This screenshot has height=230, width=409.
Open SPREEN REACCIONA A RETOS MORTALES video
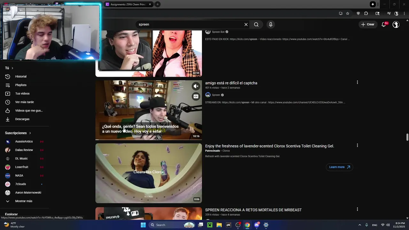253,210
